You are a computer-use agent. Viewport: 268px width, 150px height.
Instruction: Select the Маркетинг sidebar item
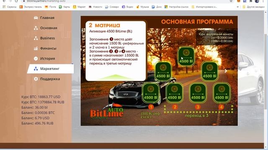[x=50, y=69]
